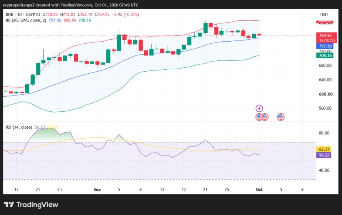Click the purple 56.23 value in the RSI legend
This screenshot has height=215, width=342.
(40, 127)
